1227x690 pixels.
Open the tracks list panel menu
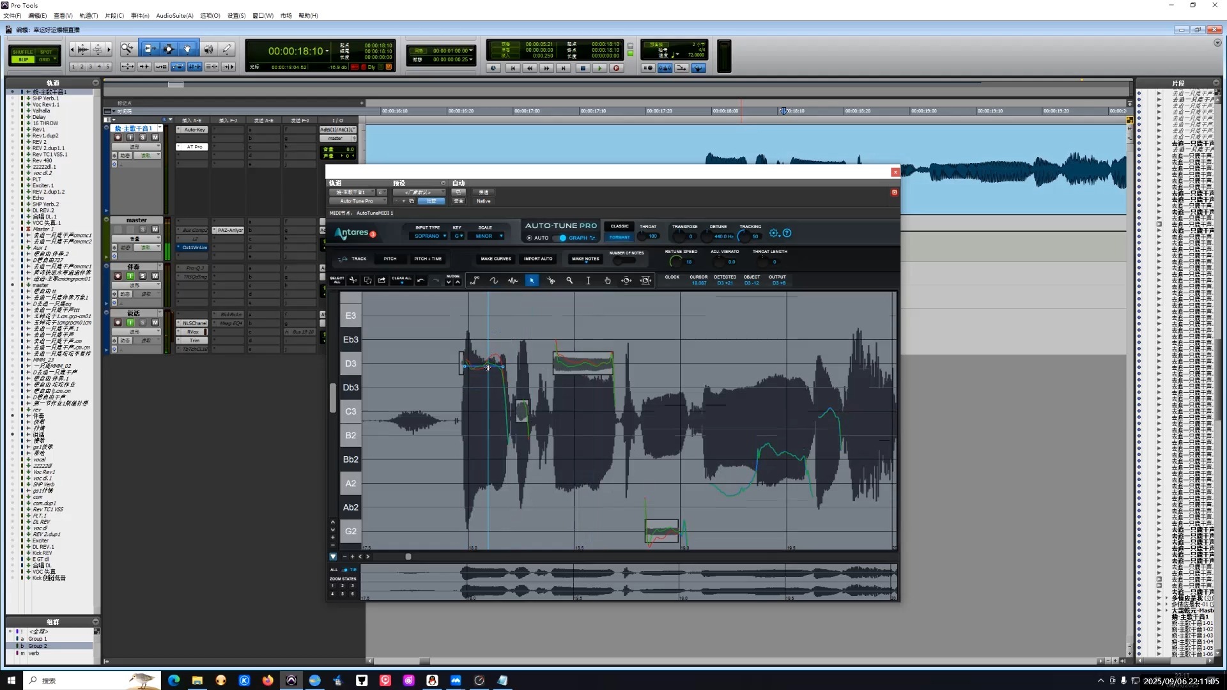tap(95, 83)
